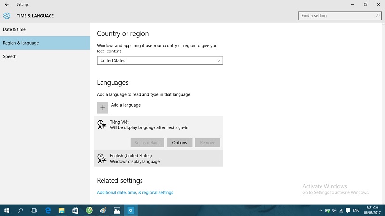This screenshot has height=216, width=385.
Task: Open the Paint app on taskbar
Action: tap(103, 210)
